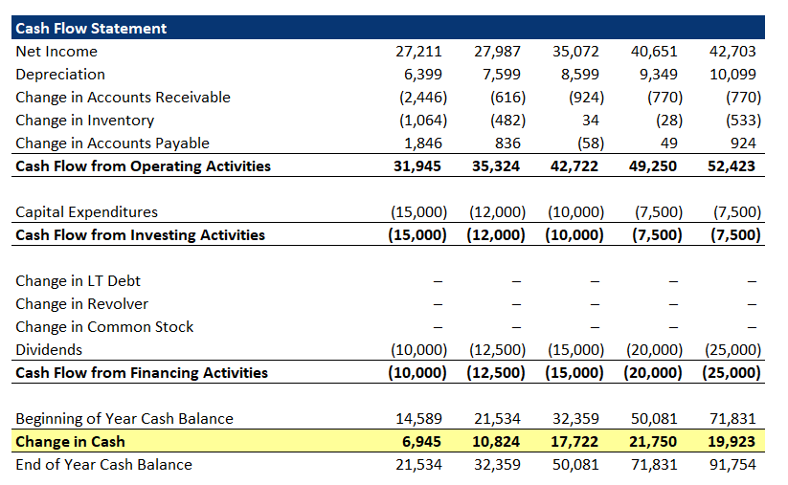Select the Change in Revolver label
Image resolution: width=788 pixels, height=485 pixels.
click(82, 304)
